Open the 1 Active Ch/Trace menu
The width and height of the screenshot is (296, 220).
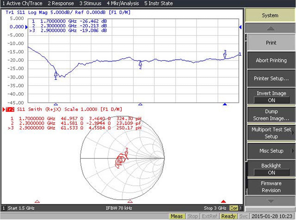click(x=22, y=3)
